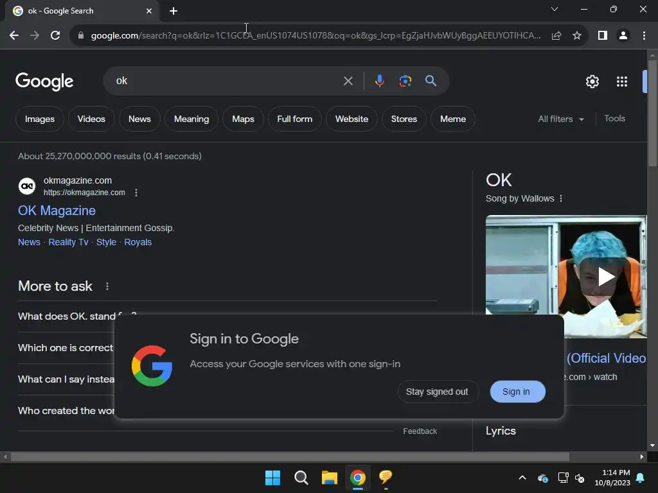Open File Explorer from the taskbar
Screen dimensions: 658x493
tap(330, 478)
